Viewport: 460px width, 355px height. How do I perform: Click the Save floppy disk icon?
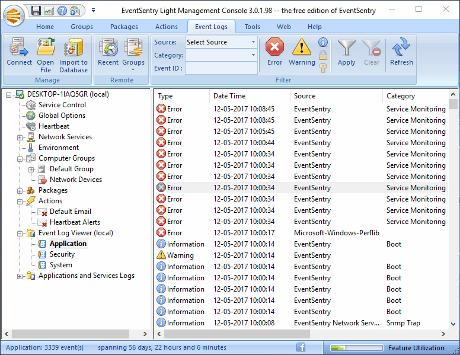tap(36, 11)
